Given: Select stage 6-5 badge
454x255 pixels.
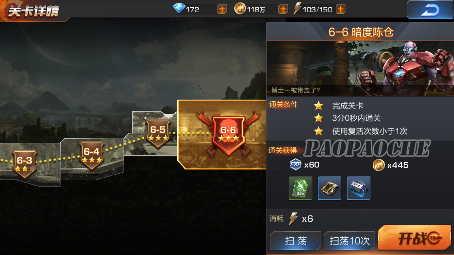Looking at the screenshot, I should pyautogui.click(x=158, y=133).
